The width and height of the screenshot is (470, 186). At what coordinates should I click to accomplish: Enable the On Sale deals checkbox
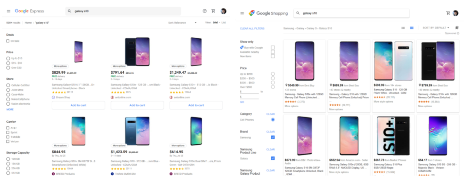(8, 41)
